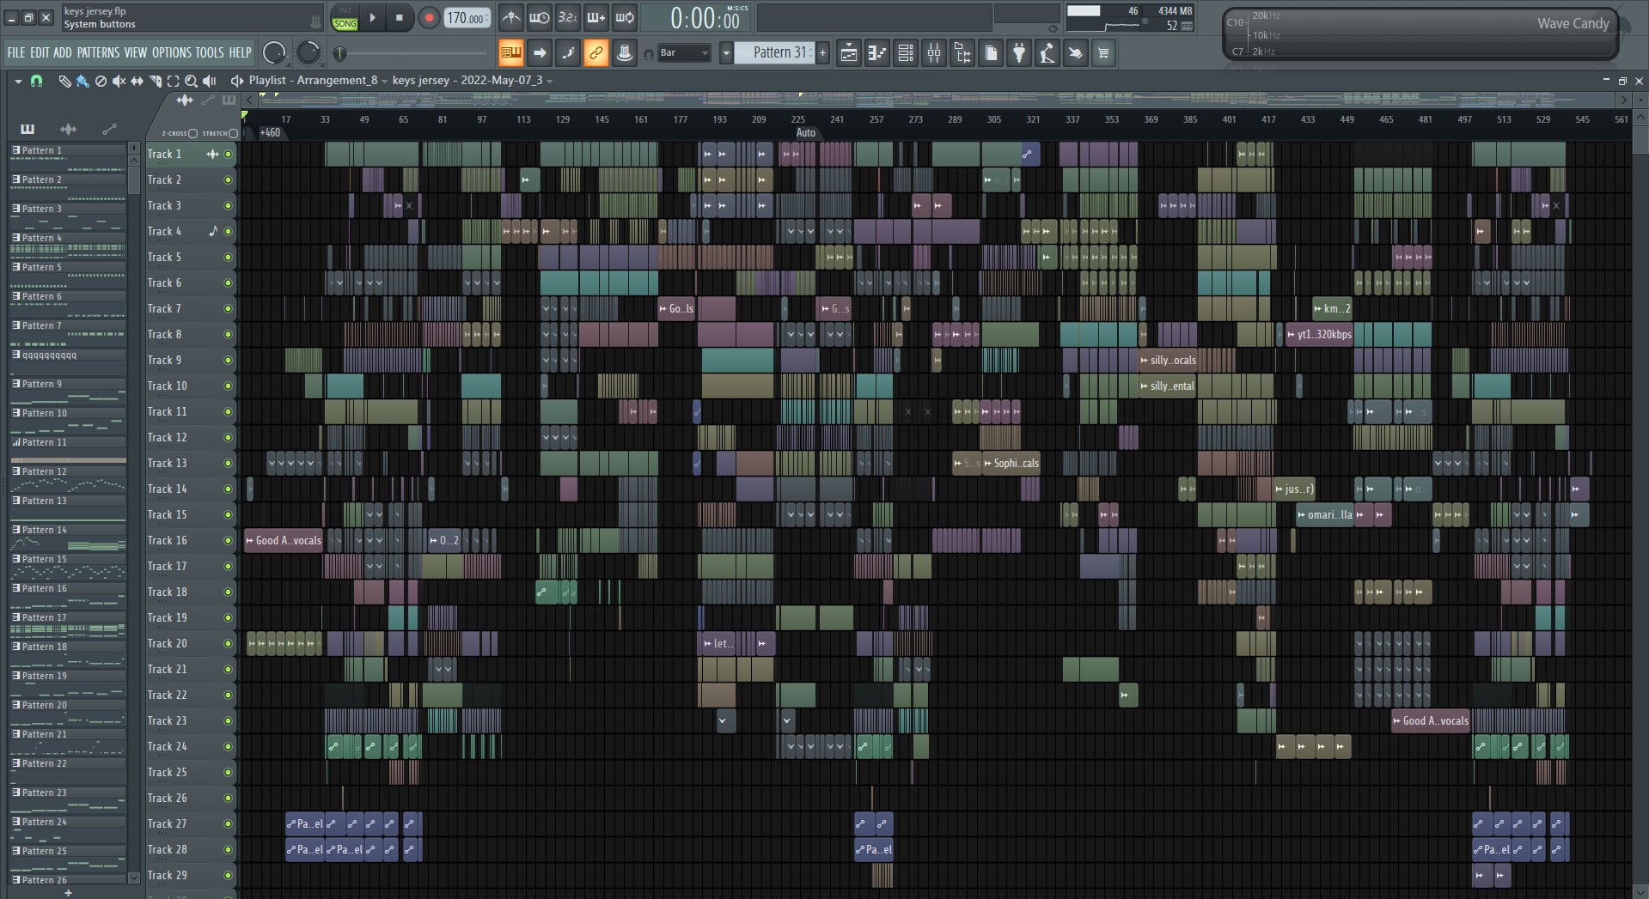Viewport: 1649px width, 899px height.
Task: Open the Plugin picker
Action: (x=1019, y=53)
